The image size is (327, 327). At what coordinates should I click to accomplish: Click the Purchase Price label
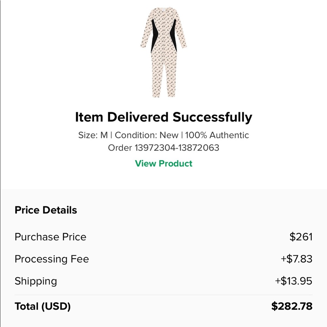point(50,237)
